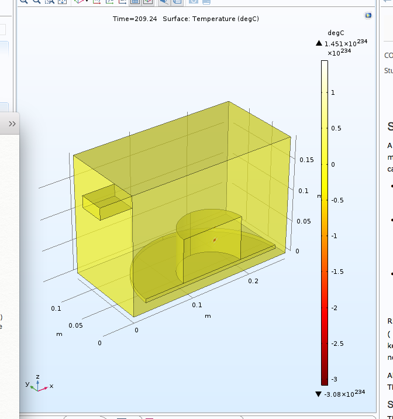Toggle the highlighted blue scene light button
393x419 pixels.
[x=164, y=2]
